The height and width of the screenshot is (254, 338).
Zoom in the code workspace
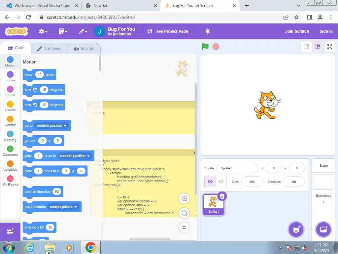coord(184,199)
